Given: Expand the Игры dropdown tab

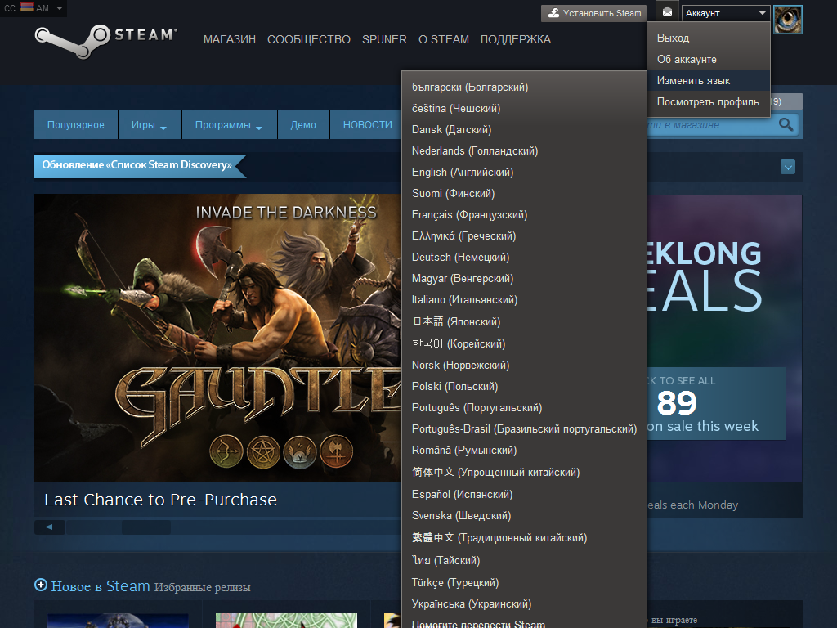Looking at the screenshot, I should tap(149, 125).
